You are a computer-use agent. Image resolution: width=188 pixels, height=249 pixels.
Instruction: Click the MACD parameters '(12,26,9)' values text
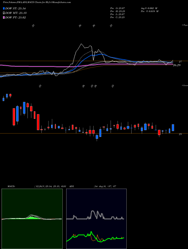(x=50, y=186)
